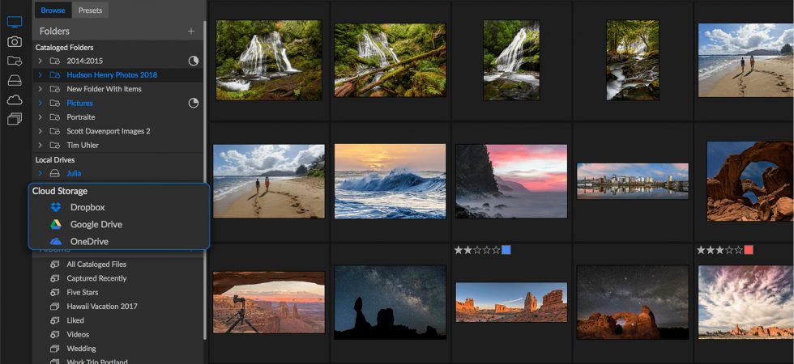Open the camera source icon in left strip
Viewport: 794px width, 364px height.
pyautogui.click(x=15, y=41)
